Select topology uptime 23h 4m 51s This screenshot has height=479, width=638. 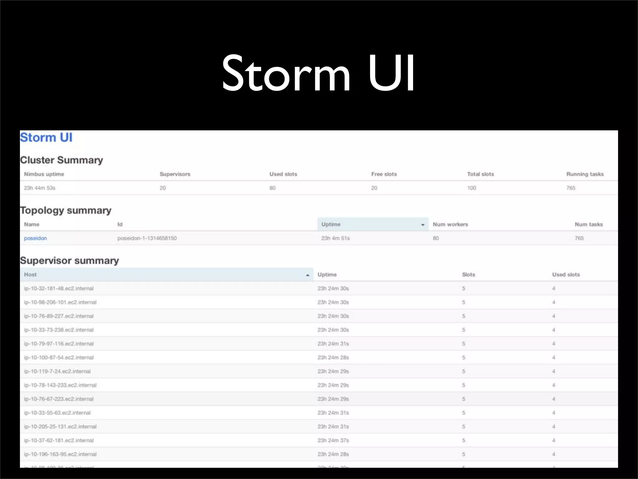(x=336, y=238)
